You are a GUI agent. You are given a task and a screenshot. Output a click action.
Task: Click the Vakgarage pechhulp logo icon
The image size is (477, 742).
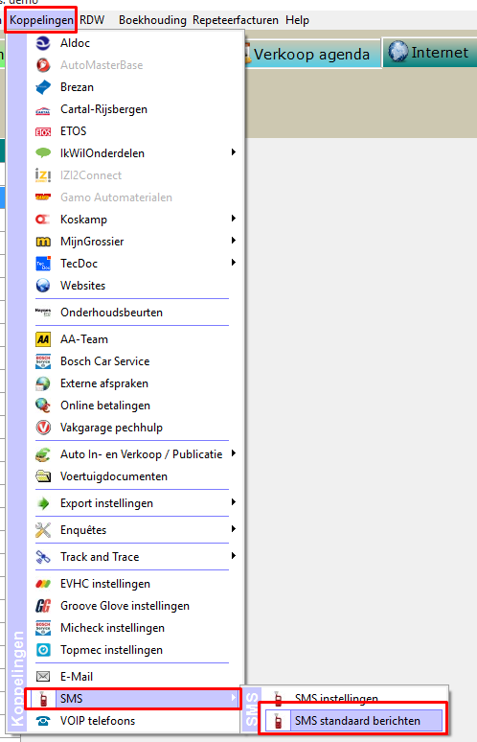43,428
